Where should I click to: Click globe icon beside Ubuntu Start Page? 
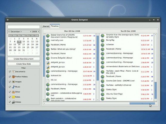tap(102, 94)
